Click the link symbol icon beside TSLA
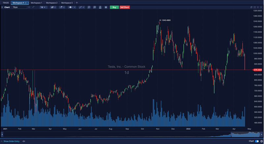 (33, 7)
